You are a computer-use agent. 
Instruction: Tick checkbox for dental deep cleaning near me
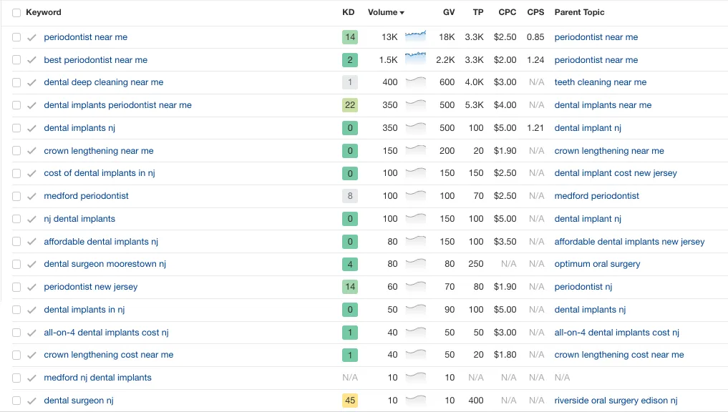point(16,82)
